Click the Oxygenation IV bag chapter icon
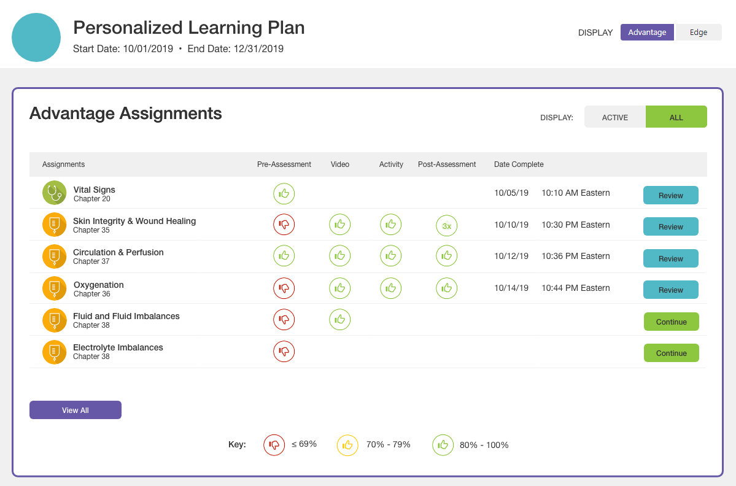Viewport: 736px width, 486px height. click(x=54, y=288)
